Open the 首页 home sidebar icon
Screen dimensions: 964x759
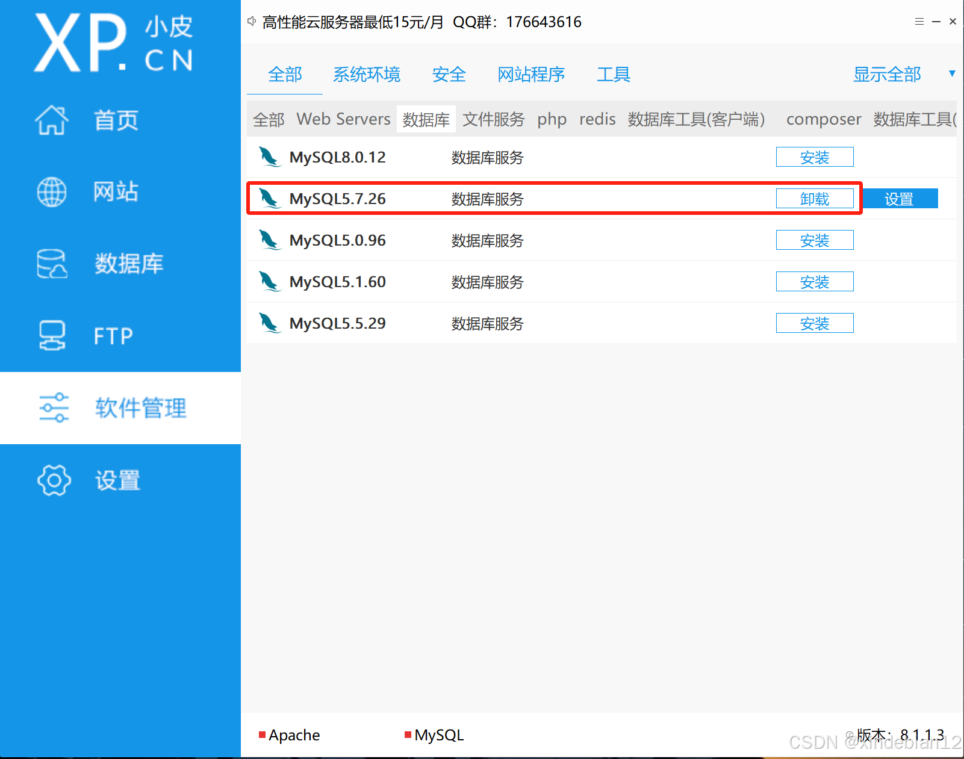[x=52, y=120]
